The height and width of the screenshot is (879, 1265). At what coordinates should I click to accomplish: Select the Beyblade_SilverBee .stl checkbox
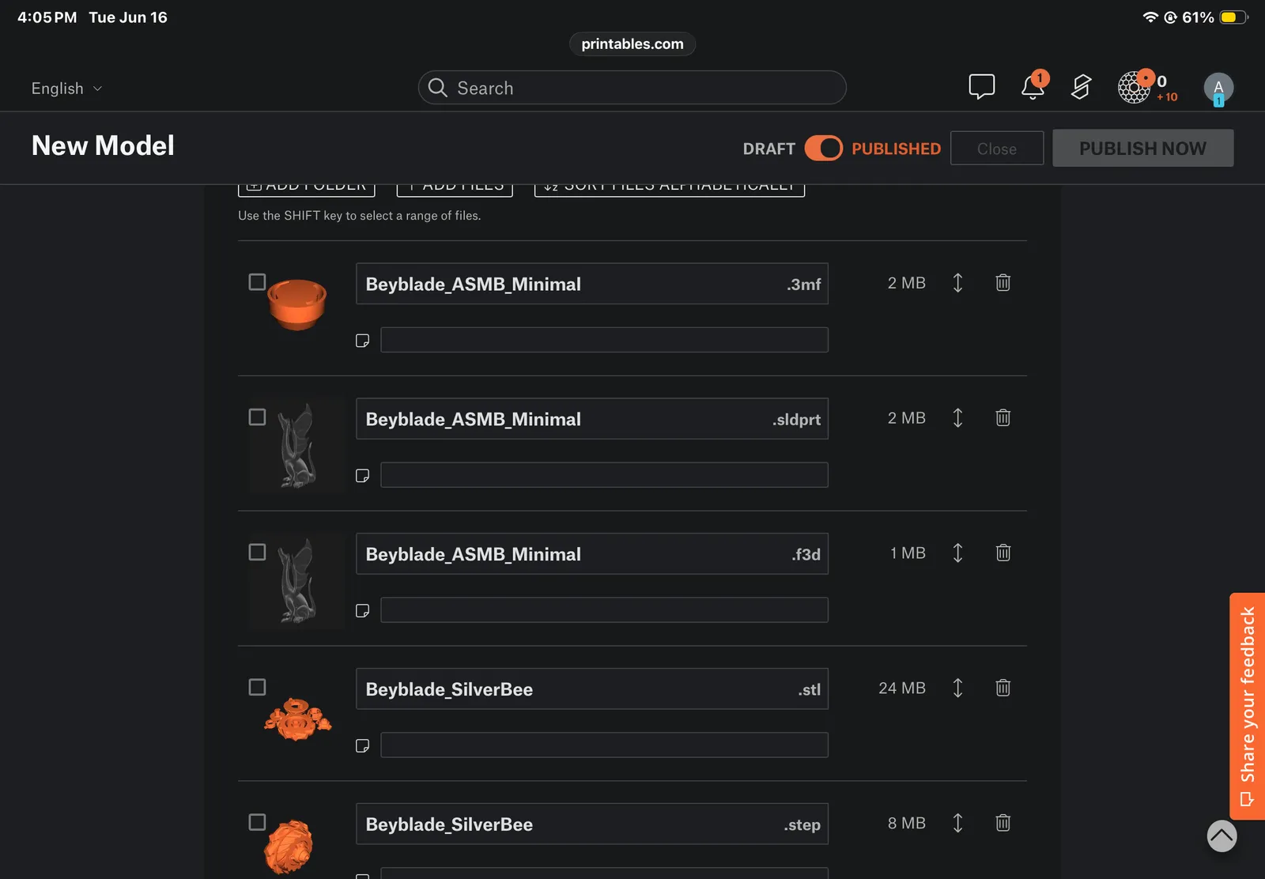[x=257, y=688]
